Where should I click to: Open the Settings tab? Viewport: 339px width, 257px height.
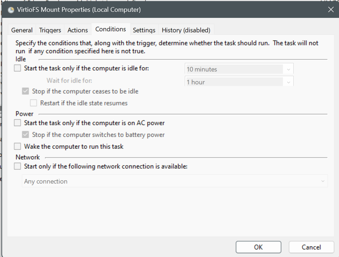tap(144, 30)
